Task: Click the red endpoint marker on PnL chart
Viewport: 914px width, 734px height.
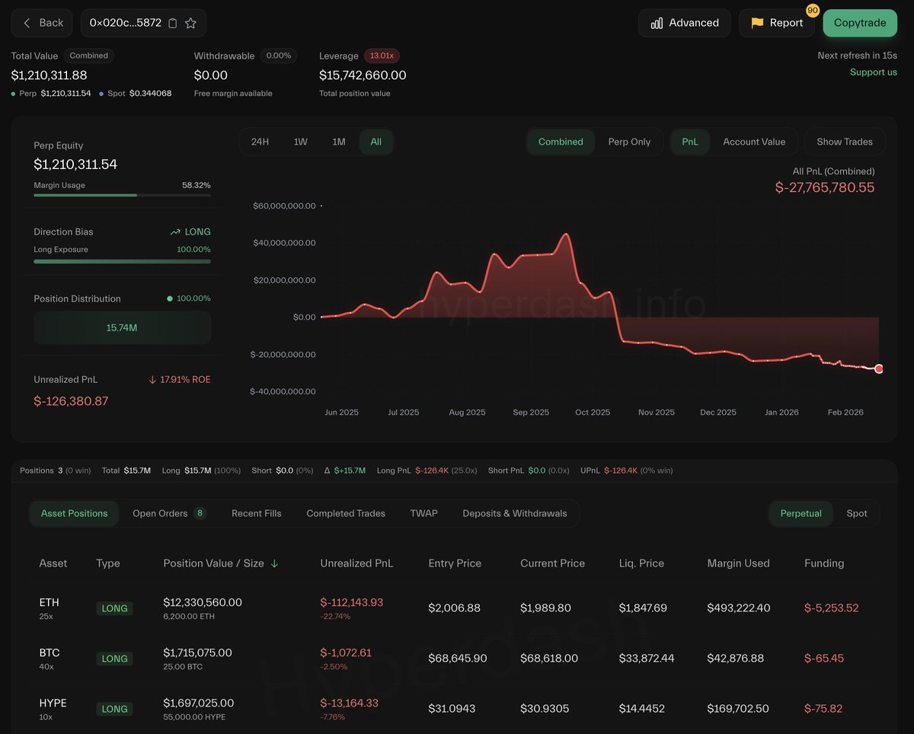Action: (x=879, y=369)
